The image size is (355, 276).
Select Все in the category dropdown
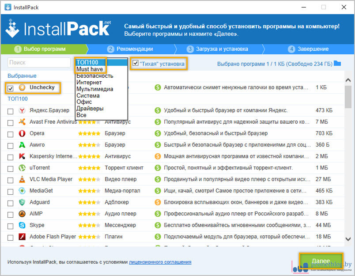(102, 115)
